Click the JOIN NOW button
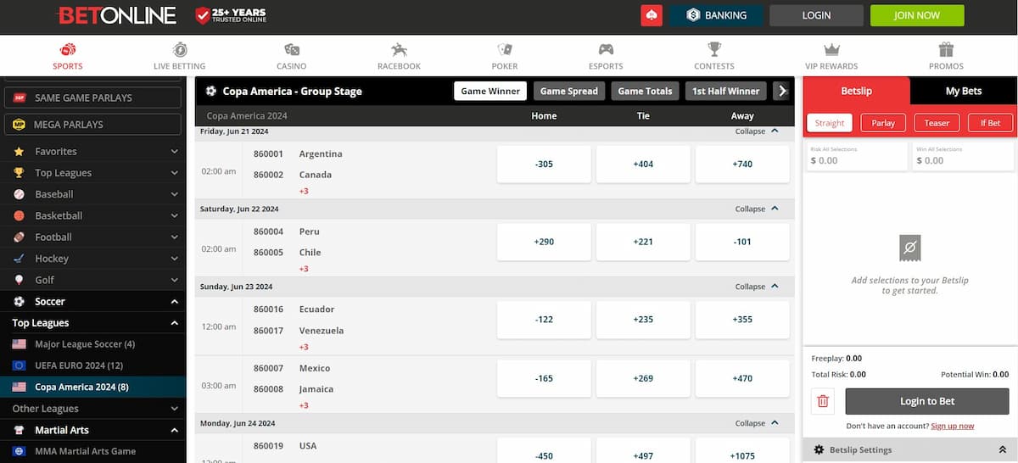1018x463 pixels. pos(917,15)
